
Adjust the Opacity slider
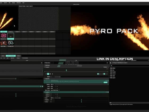pos(81,85)
